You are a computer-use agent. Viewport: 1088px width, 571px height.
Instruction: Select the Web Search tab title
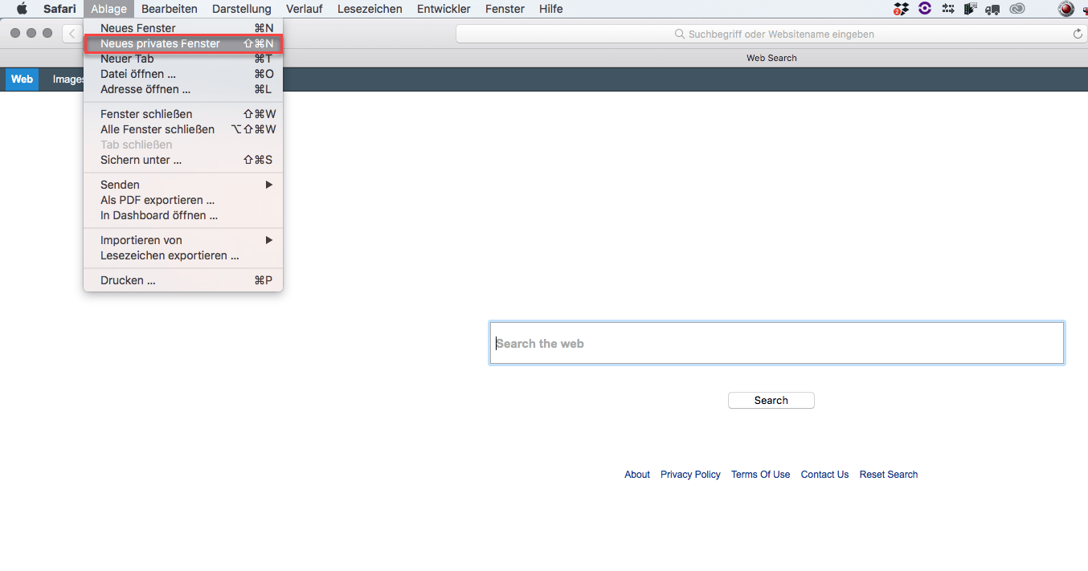coord(771,58)
